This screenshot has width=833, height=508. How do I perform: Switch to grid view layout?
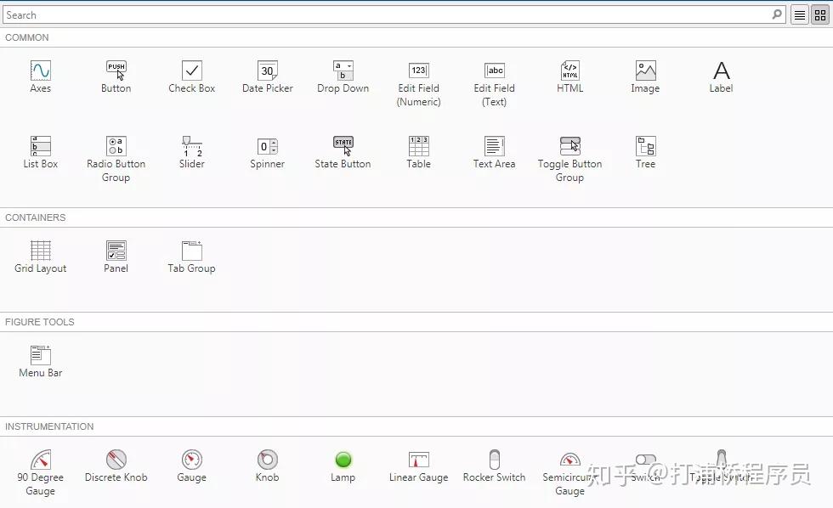point(820,15)
